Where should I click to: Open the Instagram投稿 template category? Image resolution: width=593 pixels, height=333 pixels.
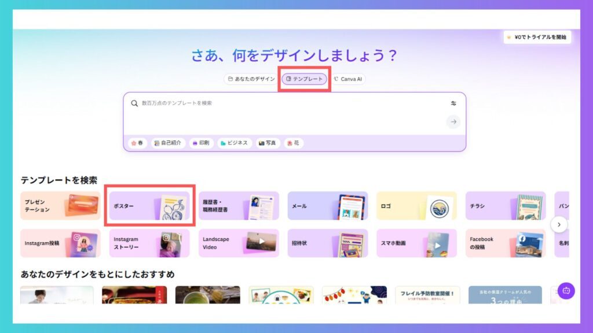[x=60, y=243]
